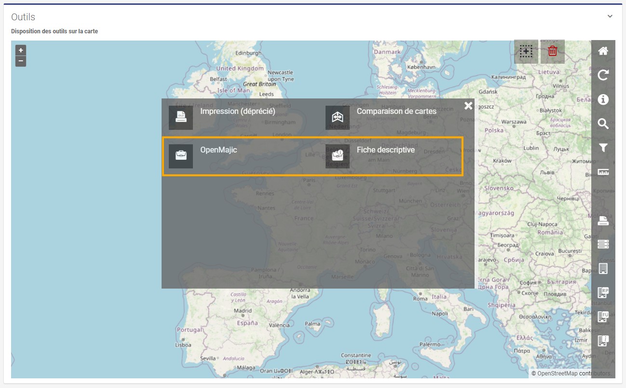Close the tools overlay panel with the X

tap(468, 106)
